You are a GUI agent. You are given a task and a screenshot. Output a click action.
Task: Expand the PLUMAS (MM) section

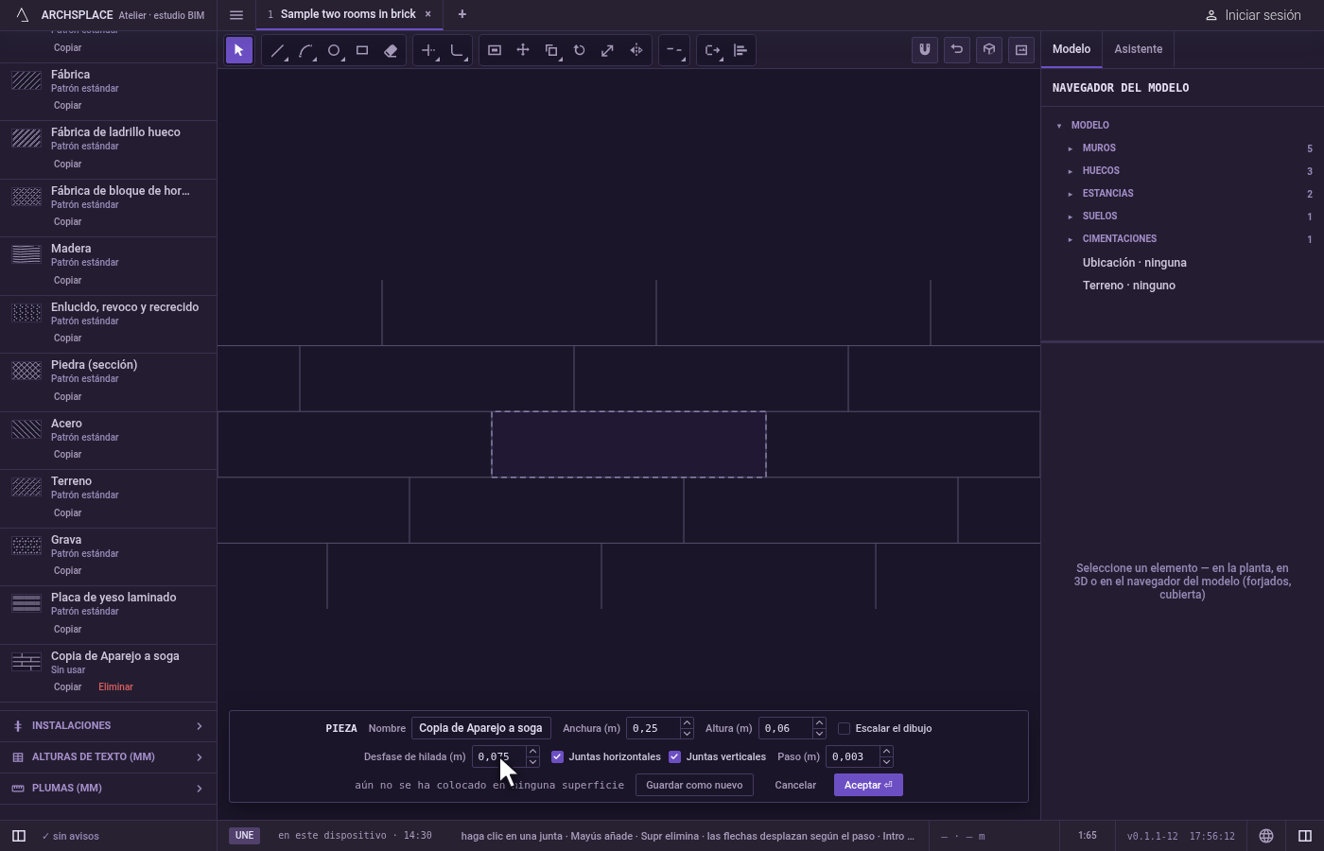pyautogui.click(x=109, y=789)
